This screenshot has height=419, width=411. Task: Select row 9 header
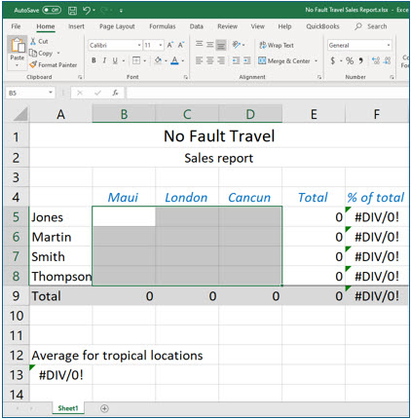(16, 296)
